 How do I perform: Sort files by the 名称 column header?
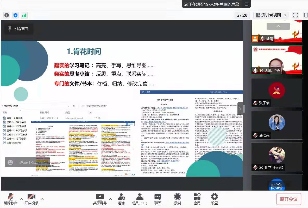(x=5, y=112)
